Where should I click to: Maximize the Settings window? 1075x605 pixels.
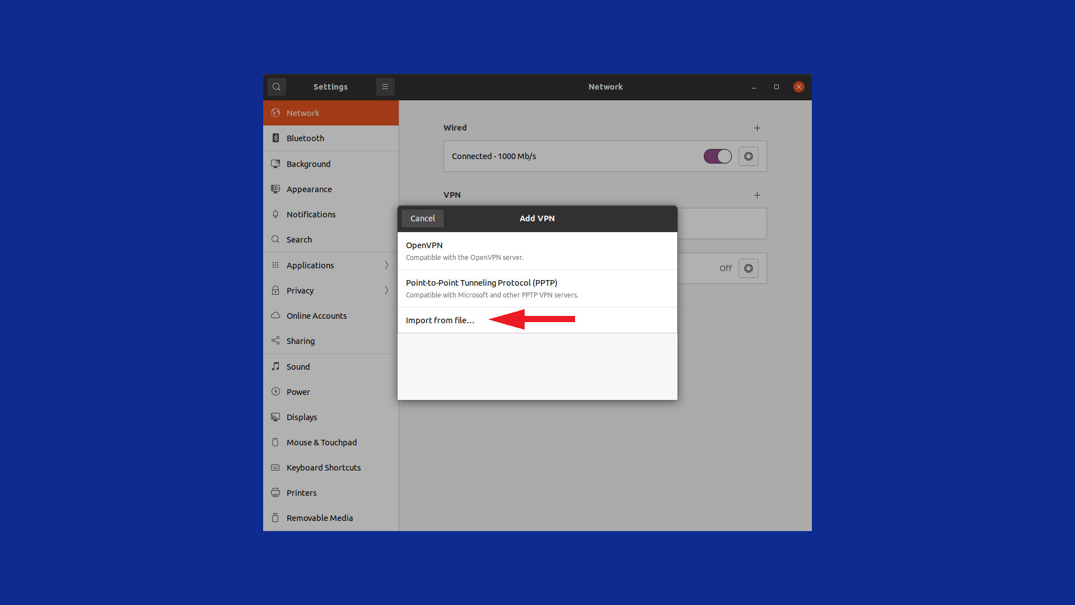(x=777, y=87)
